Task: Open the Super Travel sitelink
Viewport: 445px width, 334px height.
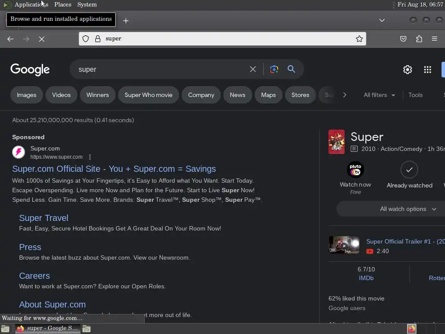Action: pyautogui.click(x=44, y=218)
